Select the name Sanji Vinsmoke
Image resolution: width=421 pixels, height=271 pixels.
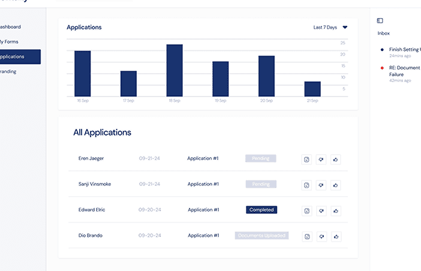point(95,184)
